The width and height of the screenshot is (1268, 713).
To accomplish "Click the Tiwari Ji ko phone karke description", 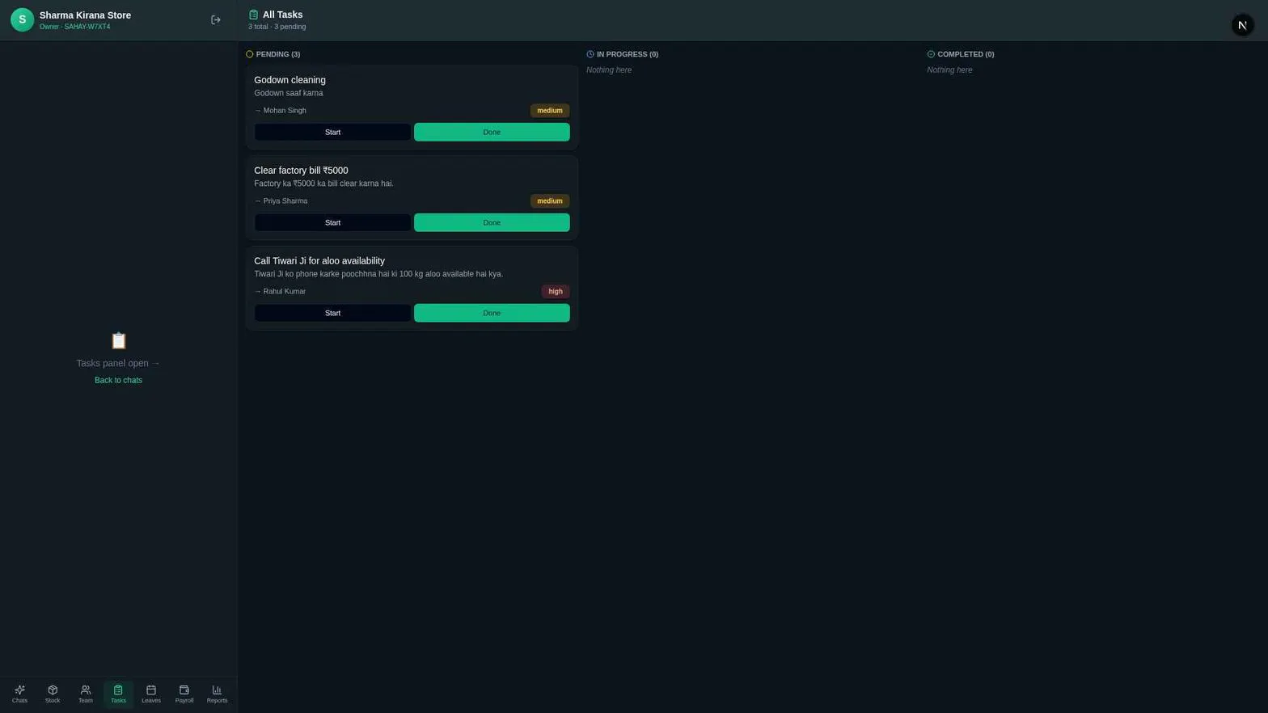I will point(378,274).
